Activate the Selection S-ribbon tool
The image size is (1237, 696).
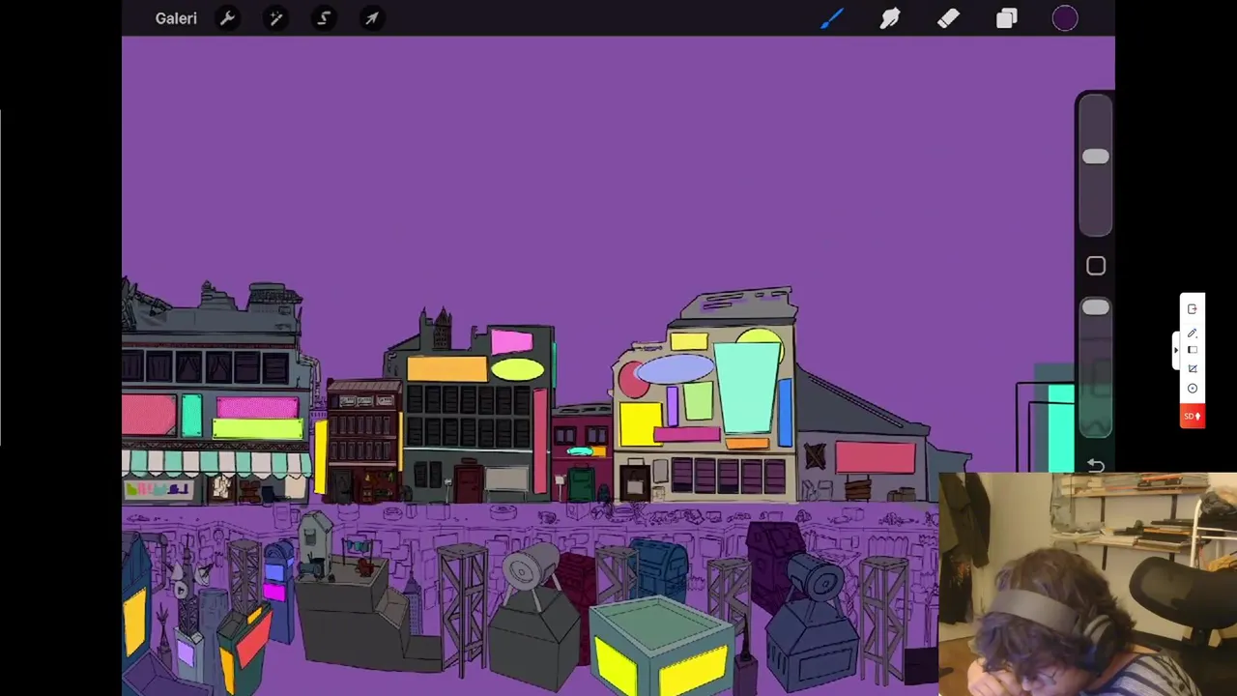tap(324, 18)
